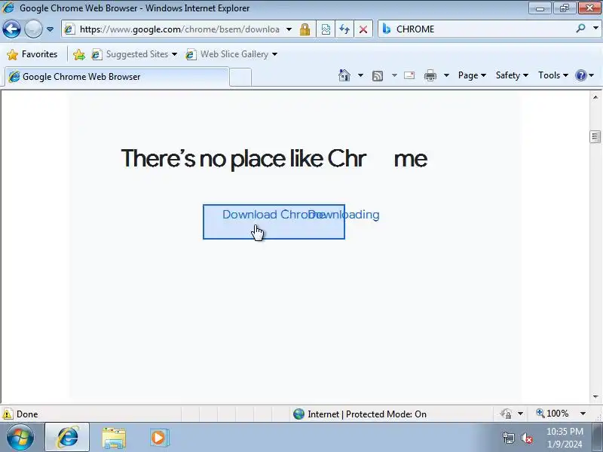Click the Done status text
603x452 pixels.
coord(27,414)
